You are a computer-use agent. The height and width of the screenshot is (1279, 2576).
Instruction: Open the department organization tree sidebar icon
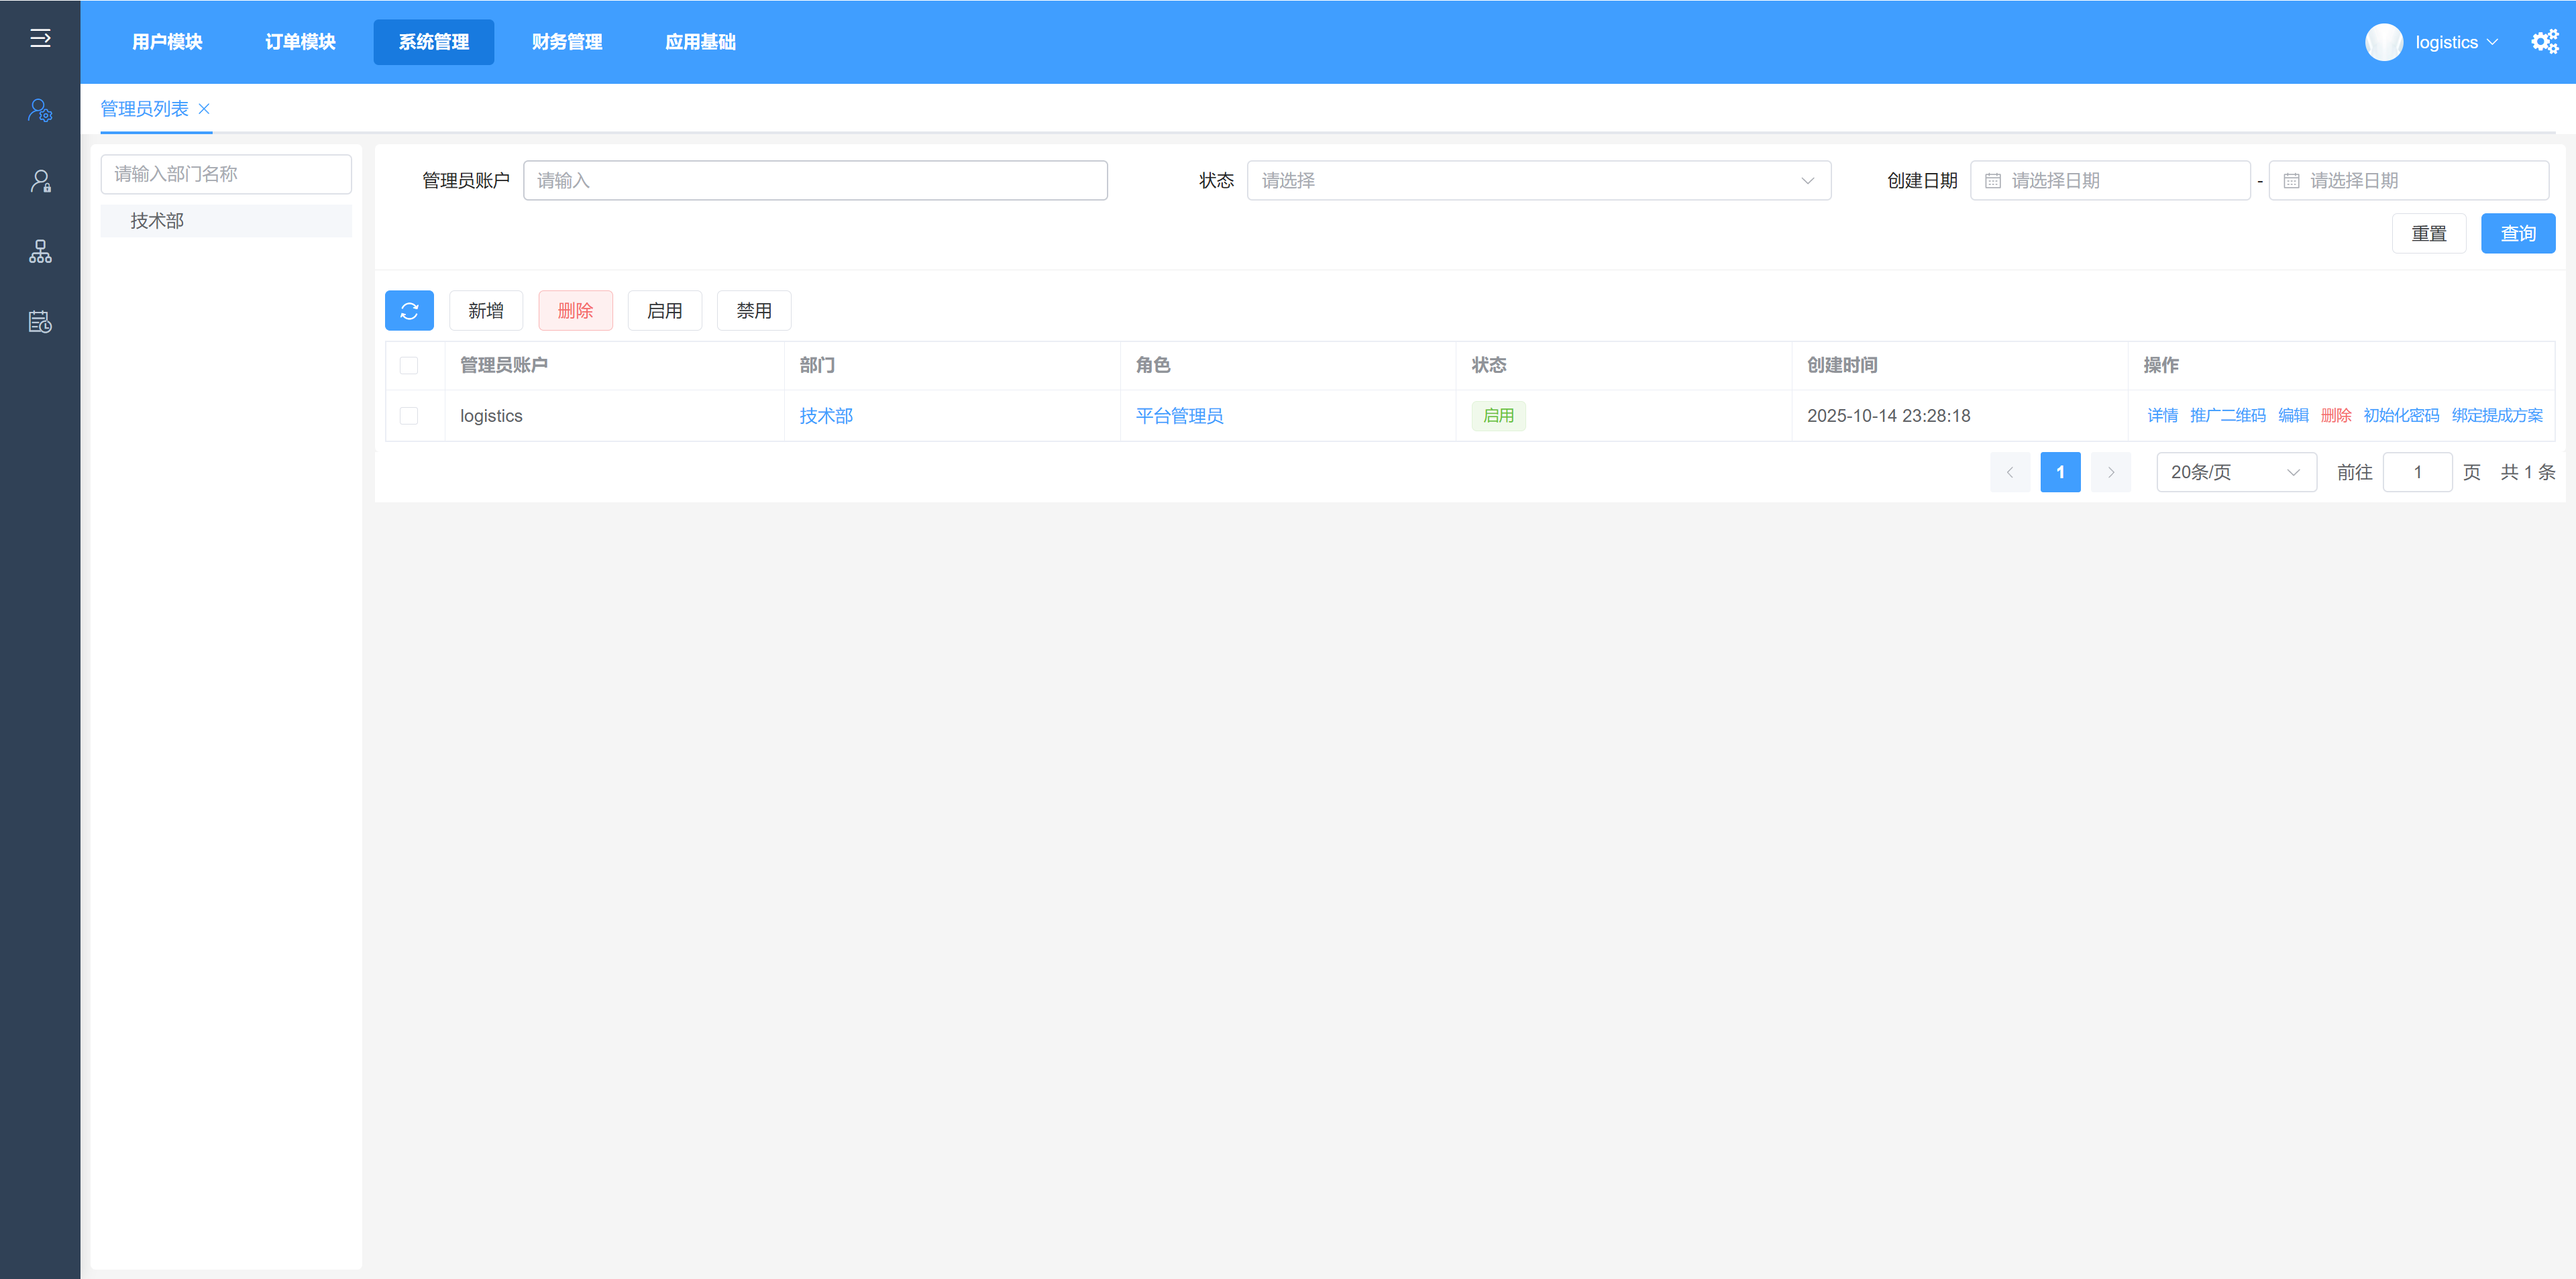pos(40,252)
